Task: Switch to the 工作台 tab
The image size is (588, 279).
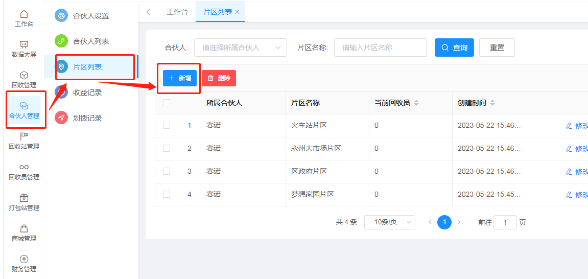Action: click(x=177, y=12)
